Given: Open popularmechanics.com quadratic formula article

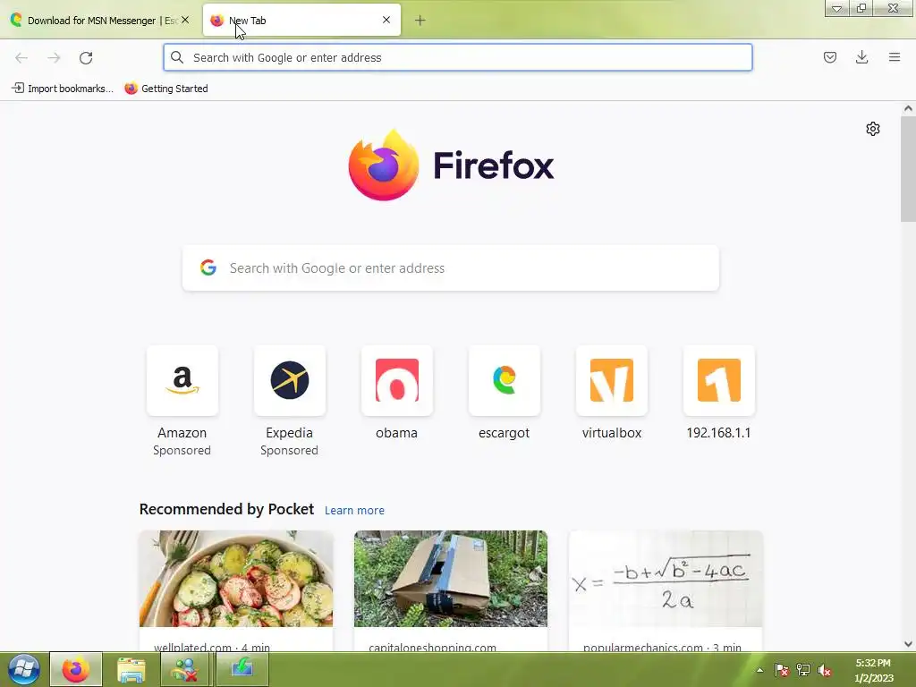Looking at the screenshot, I should (x=666, y=579).
